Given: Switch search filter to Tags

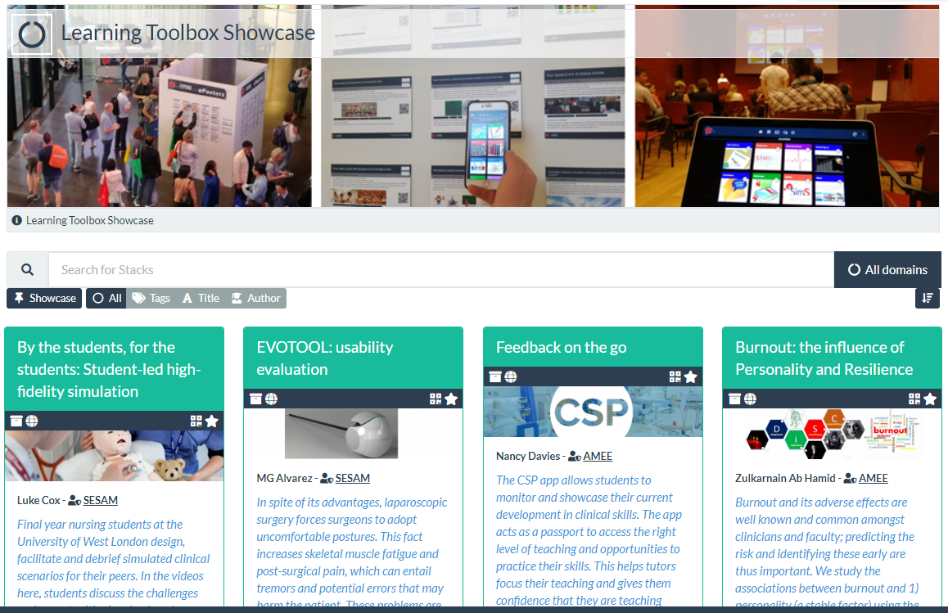Looking at the screenshot, I should point(151,298).
